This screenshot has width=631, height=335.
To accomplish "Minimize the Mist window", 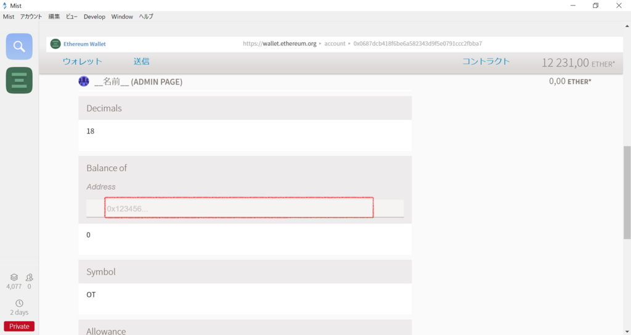I will [572, 6].
